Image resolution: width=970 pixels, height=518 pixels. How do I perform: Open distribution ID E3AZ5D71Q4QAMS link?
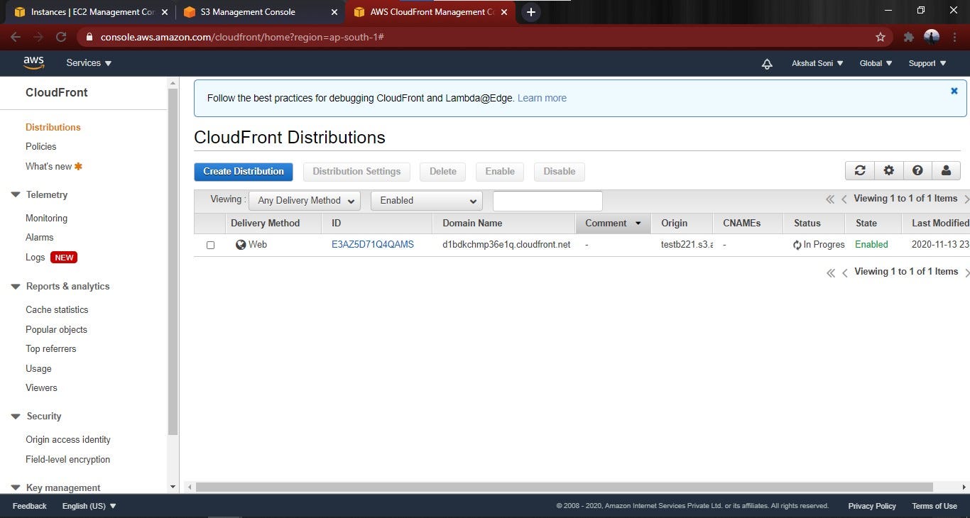[x=373, y=244]
